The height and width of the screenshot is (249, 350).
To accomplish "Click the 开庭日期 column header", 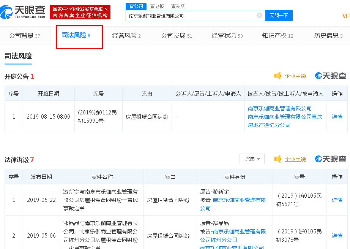I will coord(49,94).
